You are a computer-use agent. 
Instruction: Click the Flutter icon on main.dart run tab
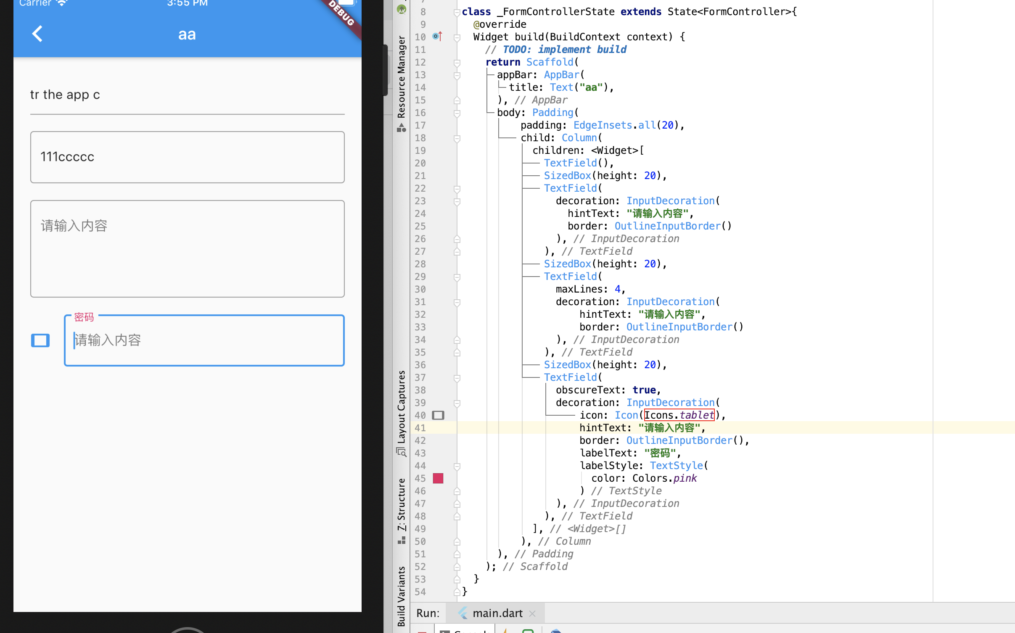[x=463, y=613]
